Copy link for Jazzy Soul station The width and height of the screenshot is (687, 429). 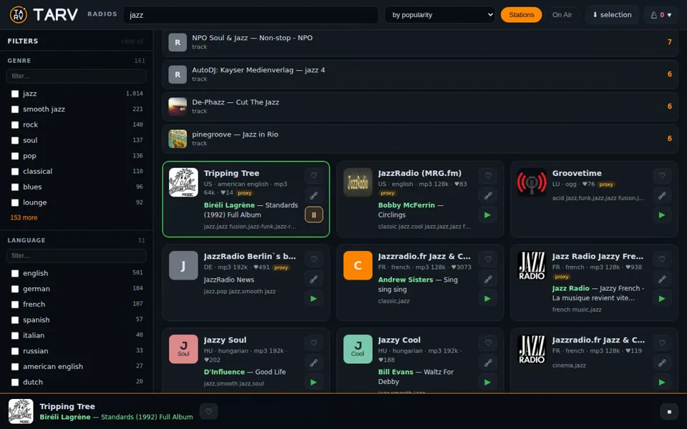point(313,363)
